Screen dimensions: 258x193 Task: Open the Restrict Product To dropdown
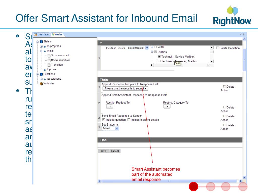110,106
